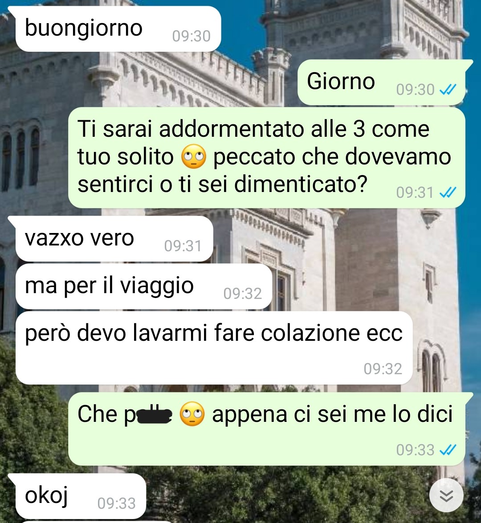
Task: Tap read-receipt ticks next to 09:31 sent message
Action: click(x=448, y=192)
